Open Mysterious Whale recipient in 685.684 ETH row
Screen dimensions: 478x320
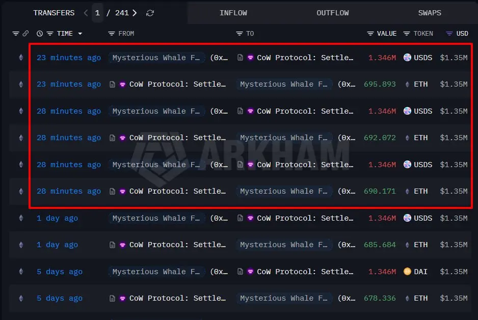pyautogui.click(x=284, y=245)
